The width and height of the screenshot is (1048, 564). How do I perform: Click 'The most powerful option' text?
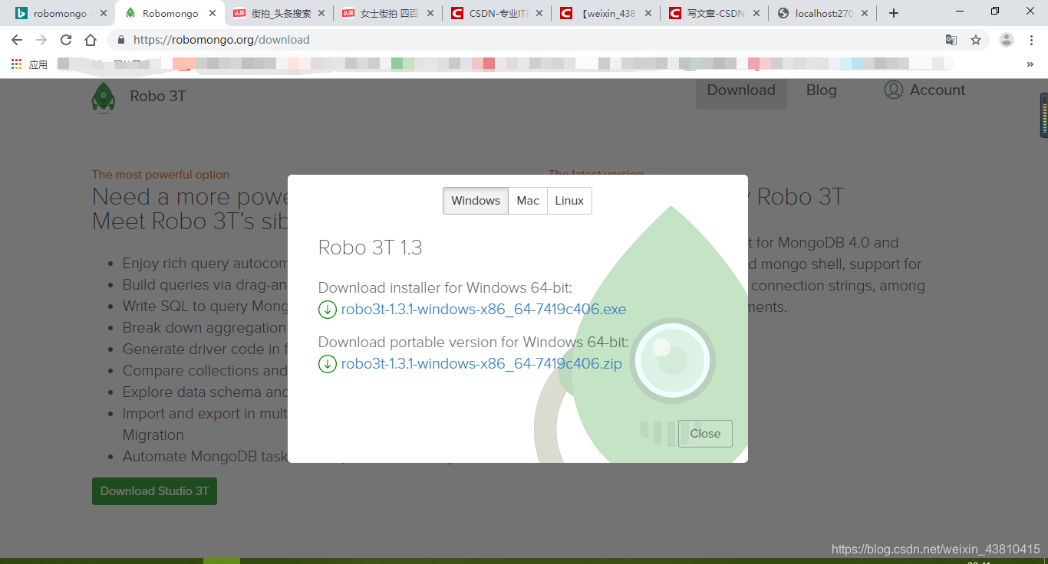click(x=160, y=175)
